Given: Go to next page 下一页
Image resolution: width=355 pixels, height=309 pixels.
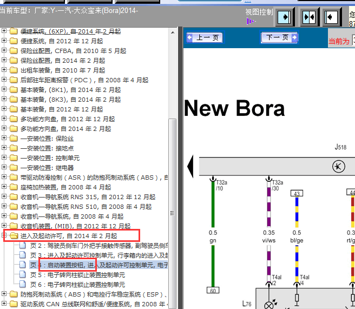Looking at the screenshot, I should [x=279, y=37].
